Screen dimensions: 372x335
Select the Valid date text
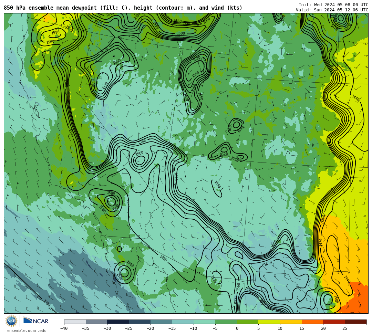point(332,10)
